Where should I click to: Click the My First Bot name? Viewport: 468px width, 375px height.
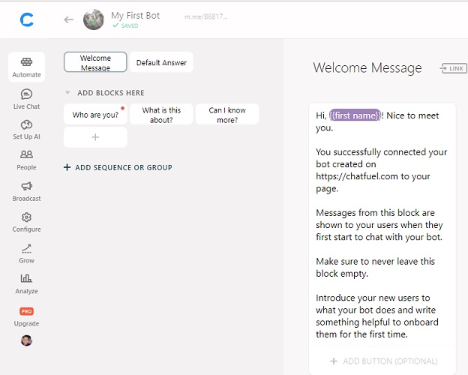pyautogui.click(x=136, y=16)
